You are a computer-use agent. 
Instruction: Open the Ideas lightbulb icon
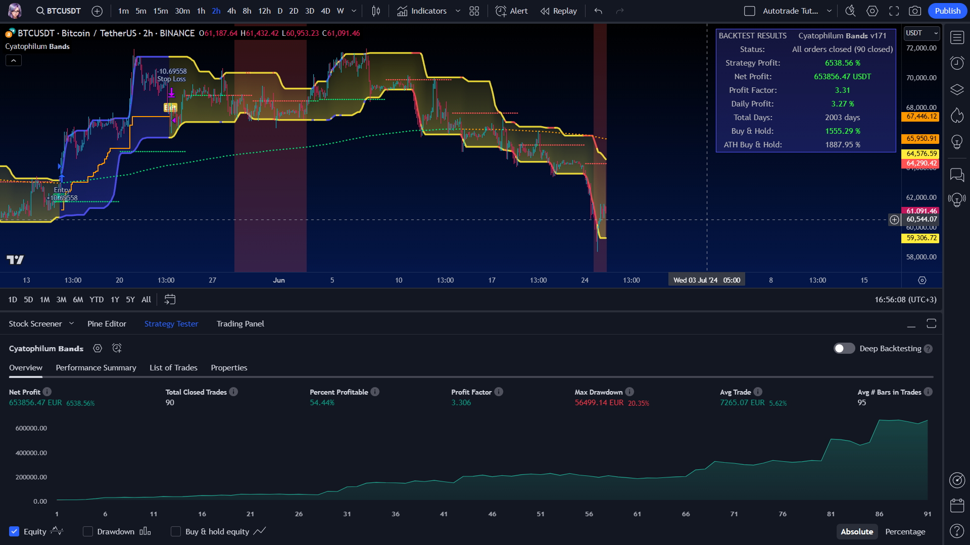(957, 142)
